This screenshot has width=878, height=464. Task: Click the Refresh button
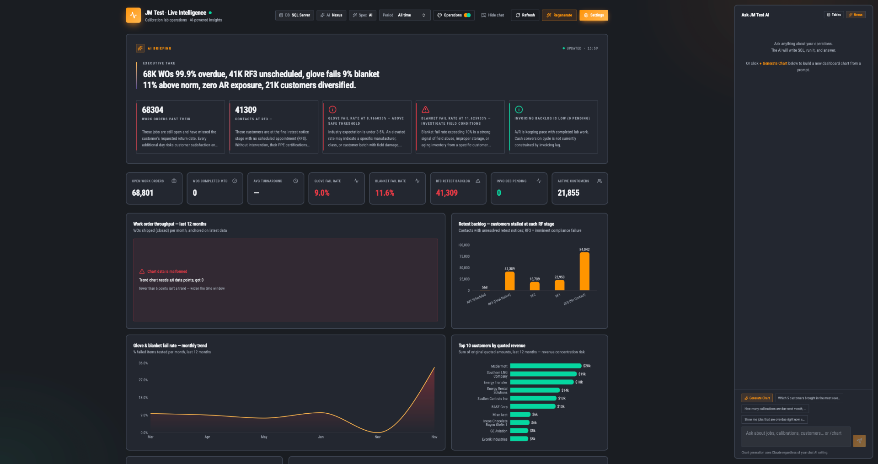tap(525, 15)
